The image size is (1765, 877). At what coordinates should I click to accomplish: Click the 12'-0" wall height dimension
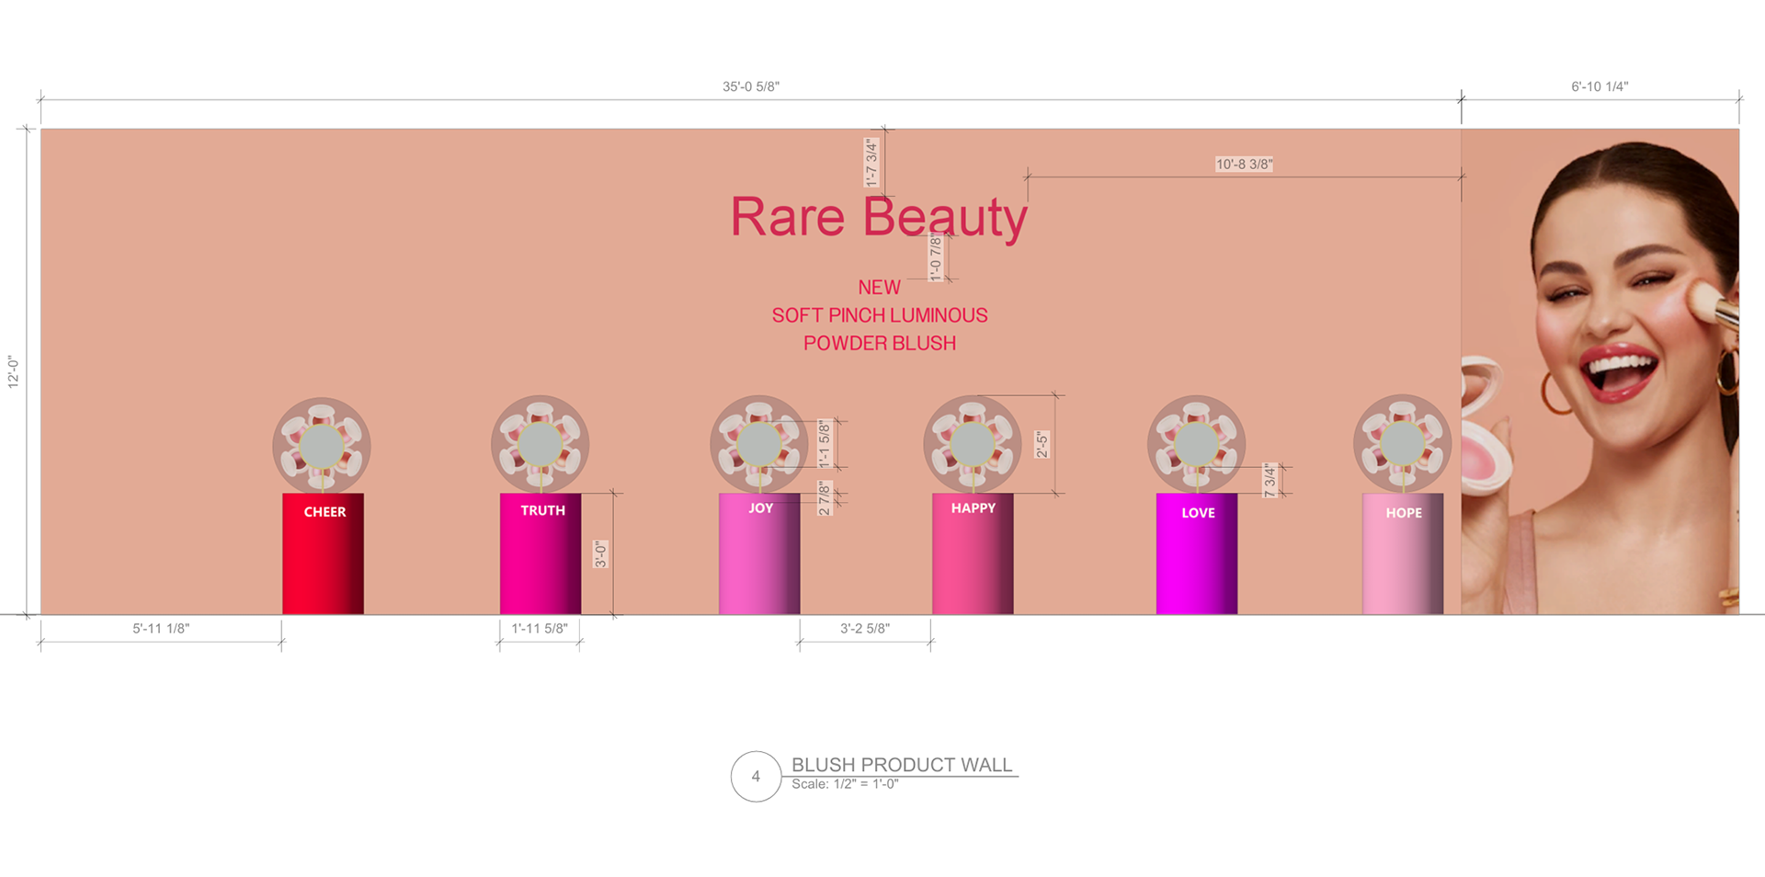click(x=13, y=371)
